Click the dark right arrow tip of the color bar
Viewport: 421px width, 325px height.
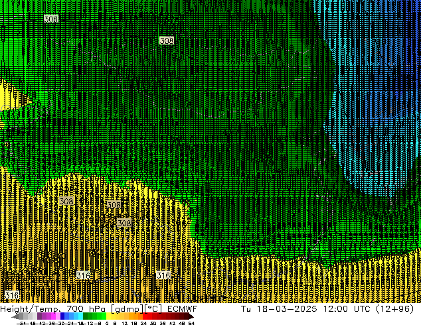pyautogui.click(x=191, y=317)
